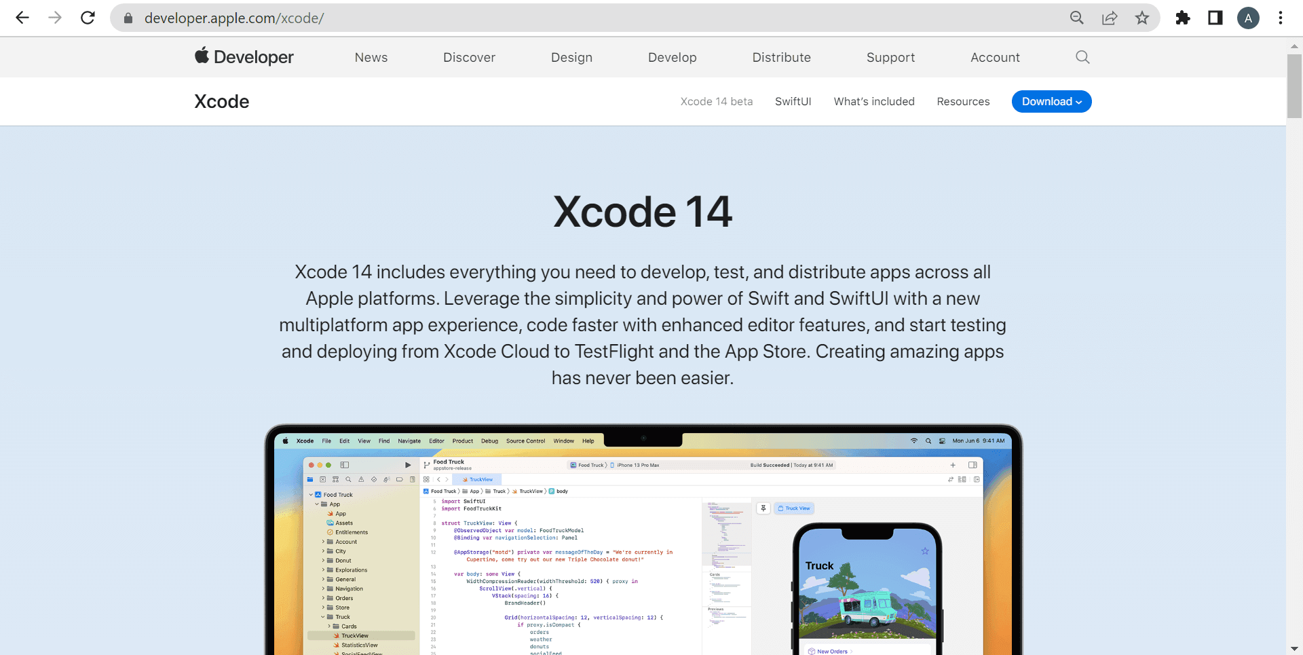Open the developer site search icon
The height and width of the screenshot is (655, 1303).
tap(1082, 57)
